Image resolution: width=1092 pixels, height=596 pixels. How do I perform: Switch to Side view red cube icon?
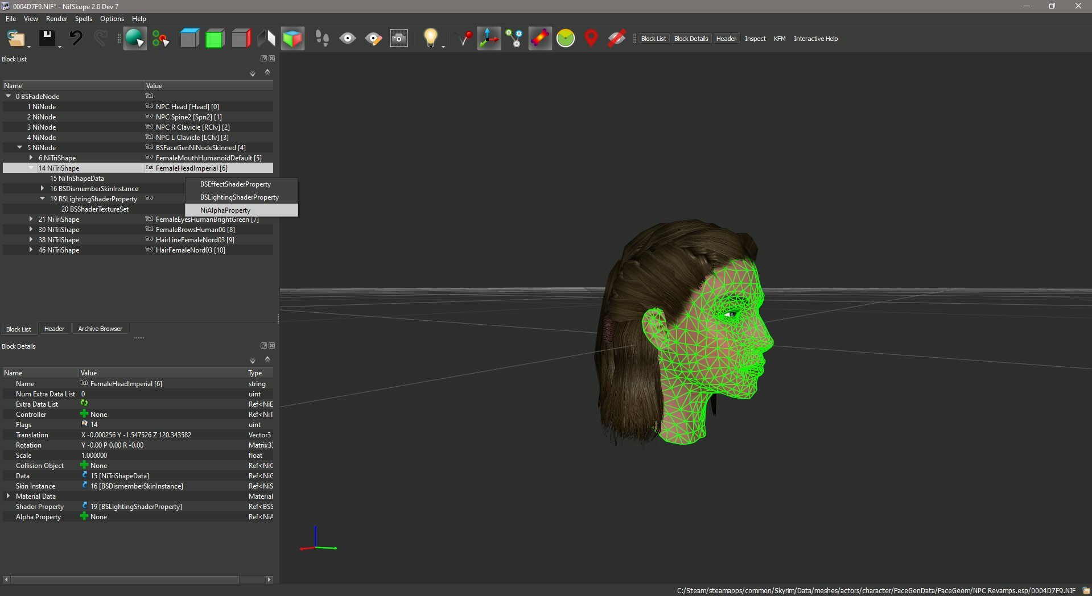point(241,39)
